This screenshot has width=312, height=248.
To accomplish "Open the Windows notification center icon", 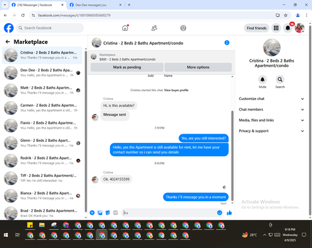I will pos(304,235).
